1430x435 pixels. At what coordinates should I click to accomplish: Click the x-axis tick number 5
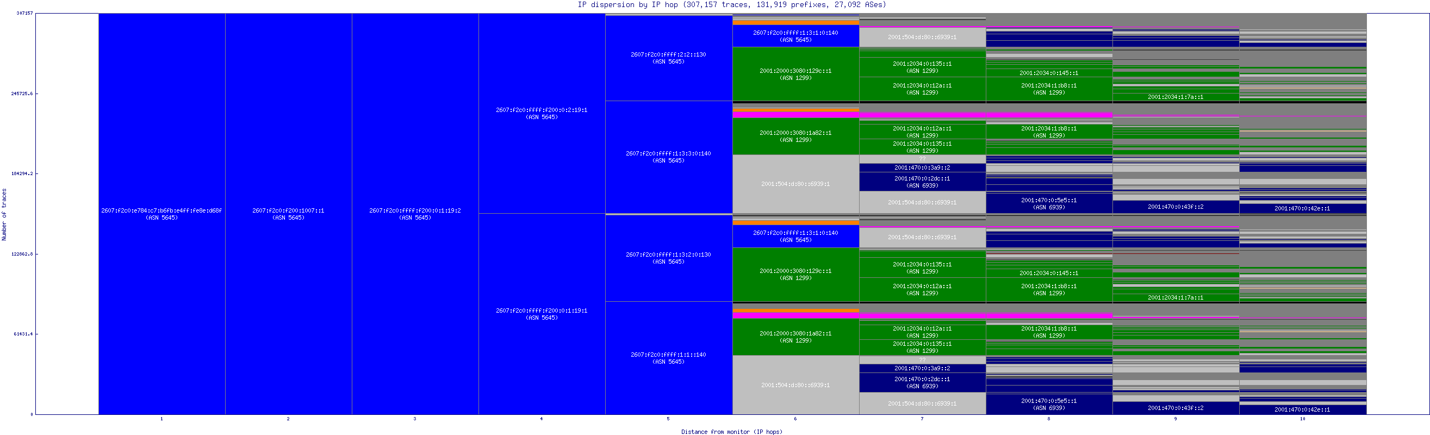point(668,419)
